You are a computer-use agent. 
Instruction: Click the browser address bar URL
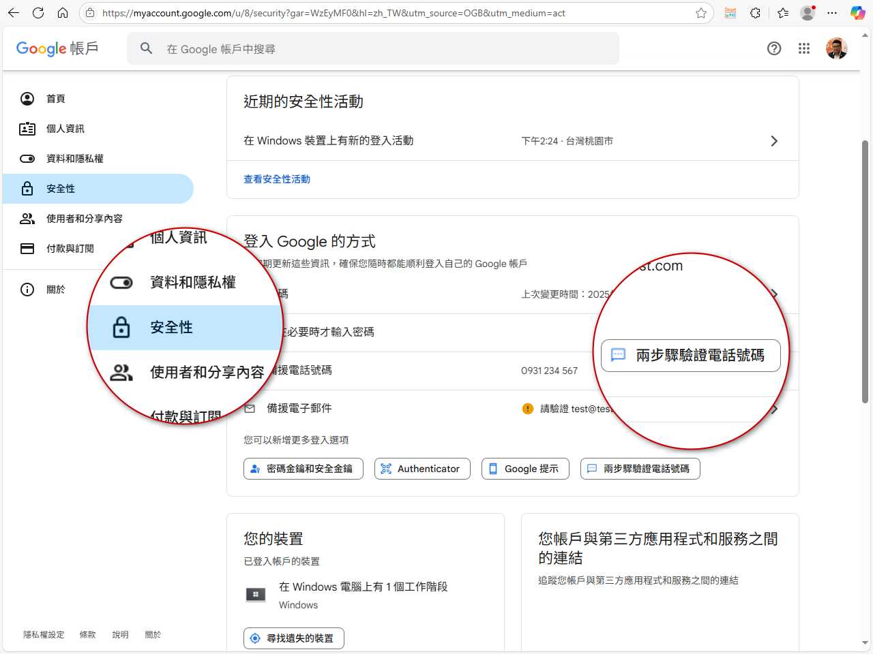point(334,13)
